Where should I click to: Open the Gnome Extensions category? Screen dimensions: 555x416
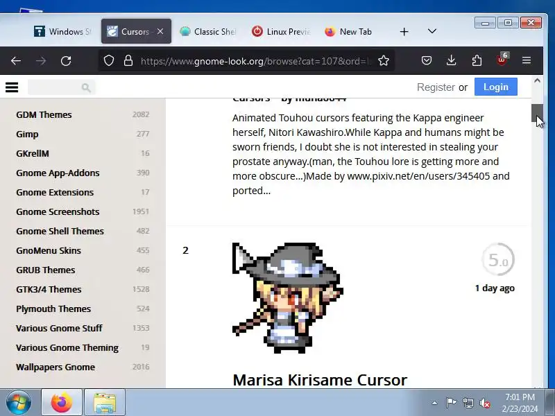(x=55, y=193)
